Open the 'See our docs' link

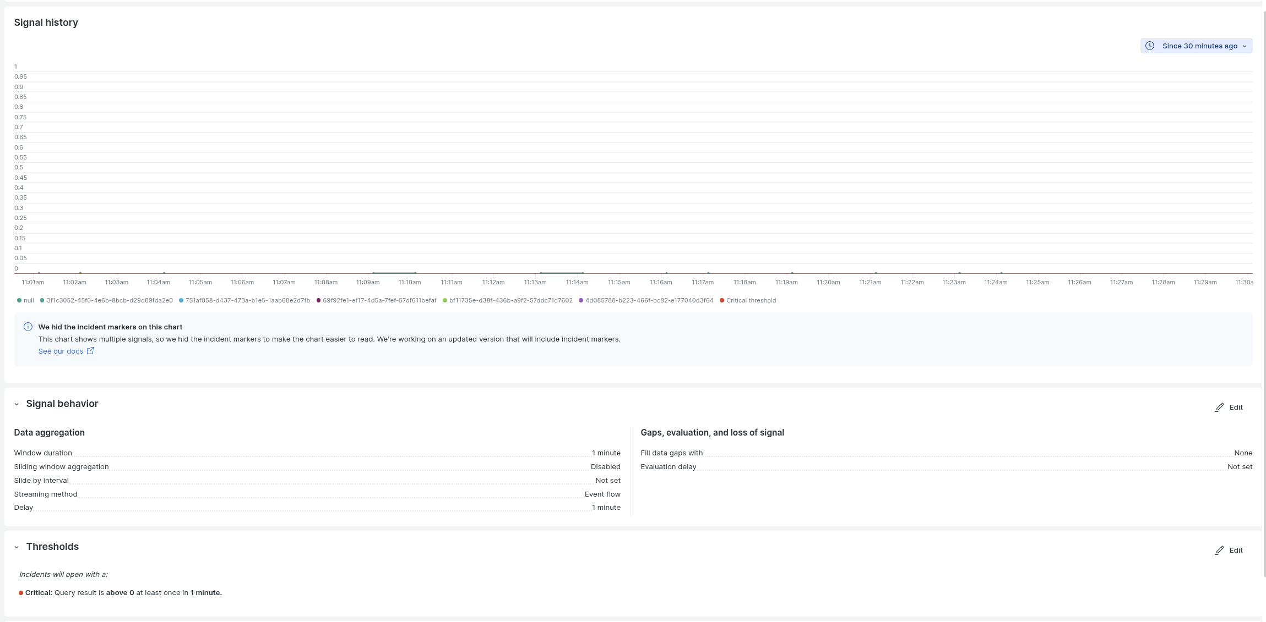(x=61, y=351)
